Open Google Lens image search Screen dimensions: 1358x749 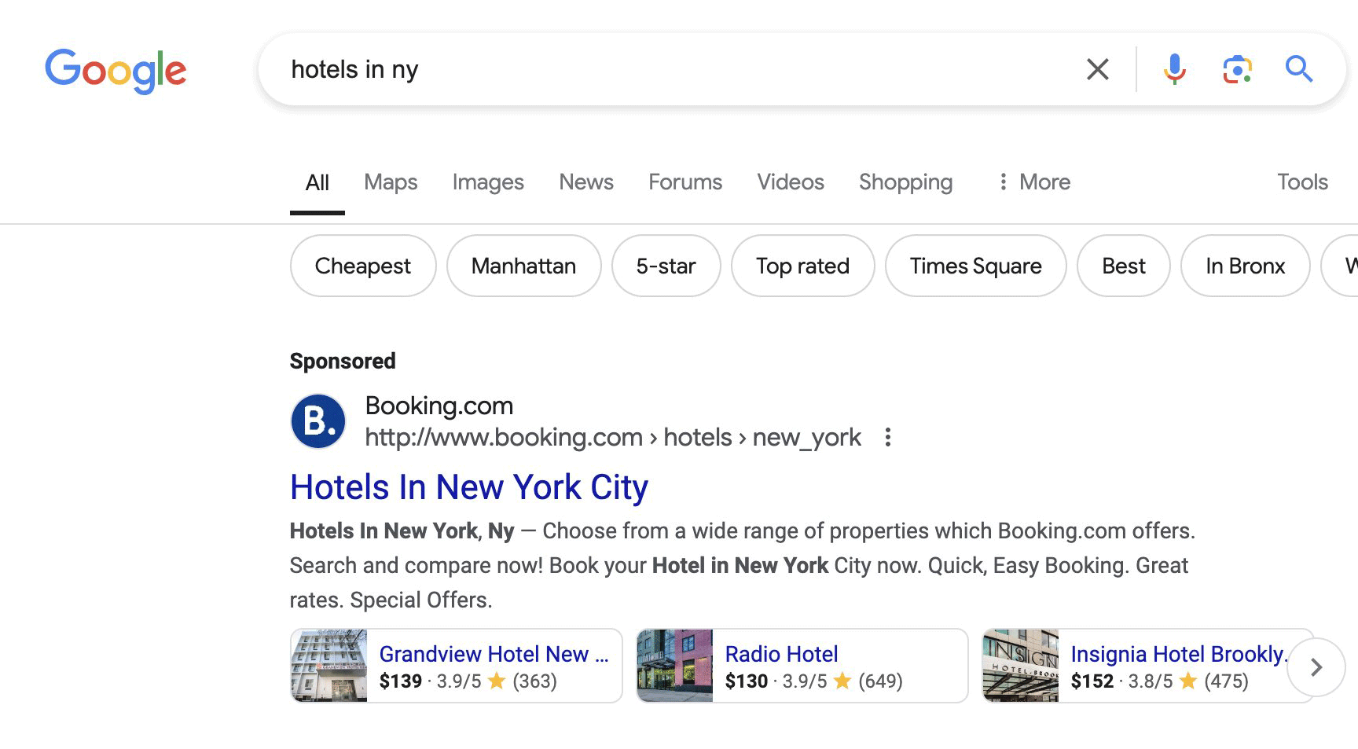click(x=1237, y=69)
